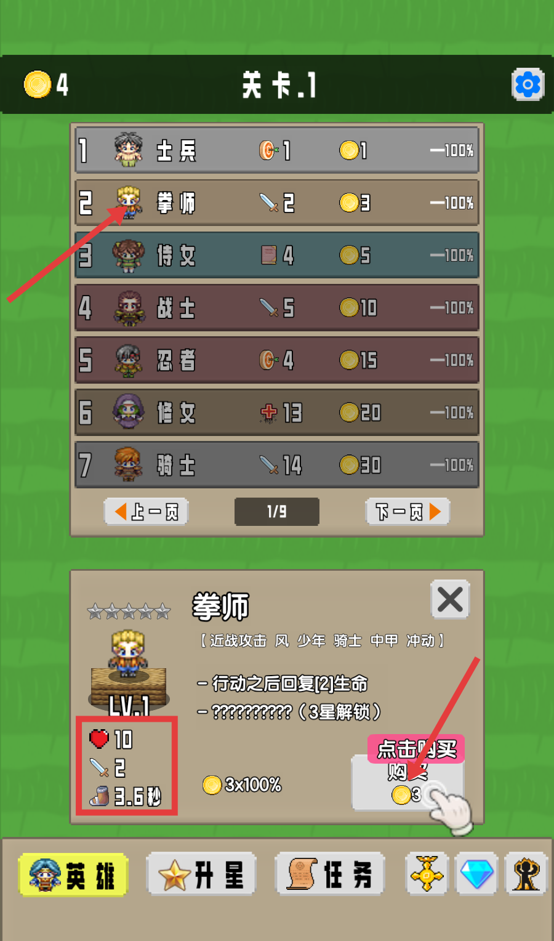Open the muscle figure icon
This screenshot has width=554, height=941.
click(x=526, y=874)
